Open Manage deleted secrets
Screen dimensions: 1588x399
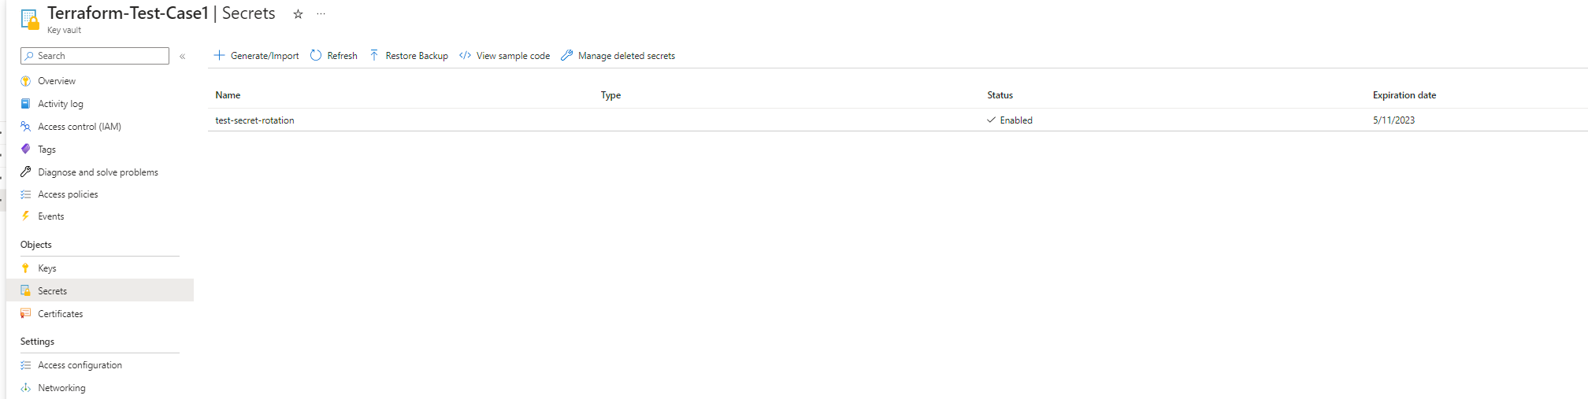[x=626, y=56]
